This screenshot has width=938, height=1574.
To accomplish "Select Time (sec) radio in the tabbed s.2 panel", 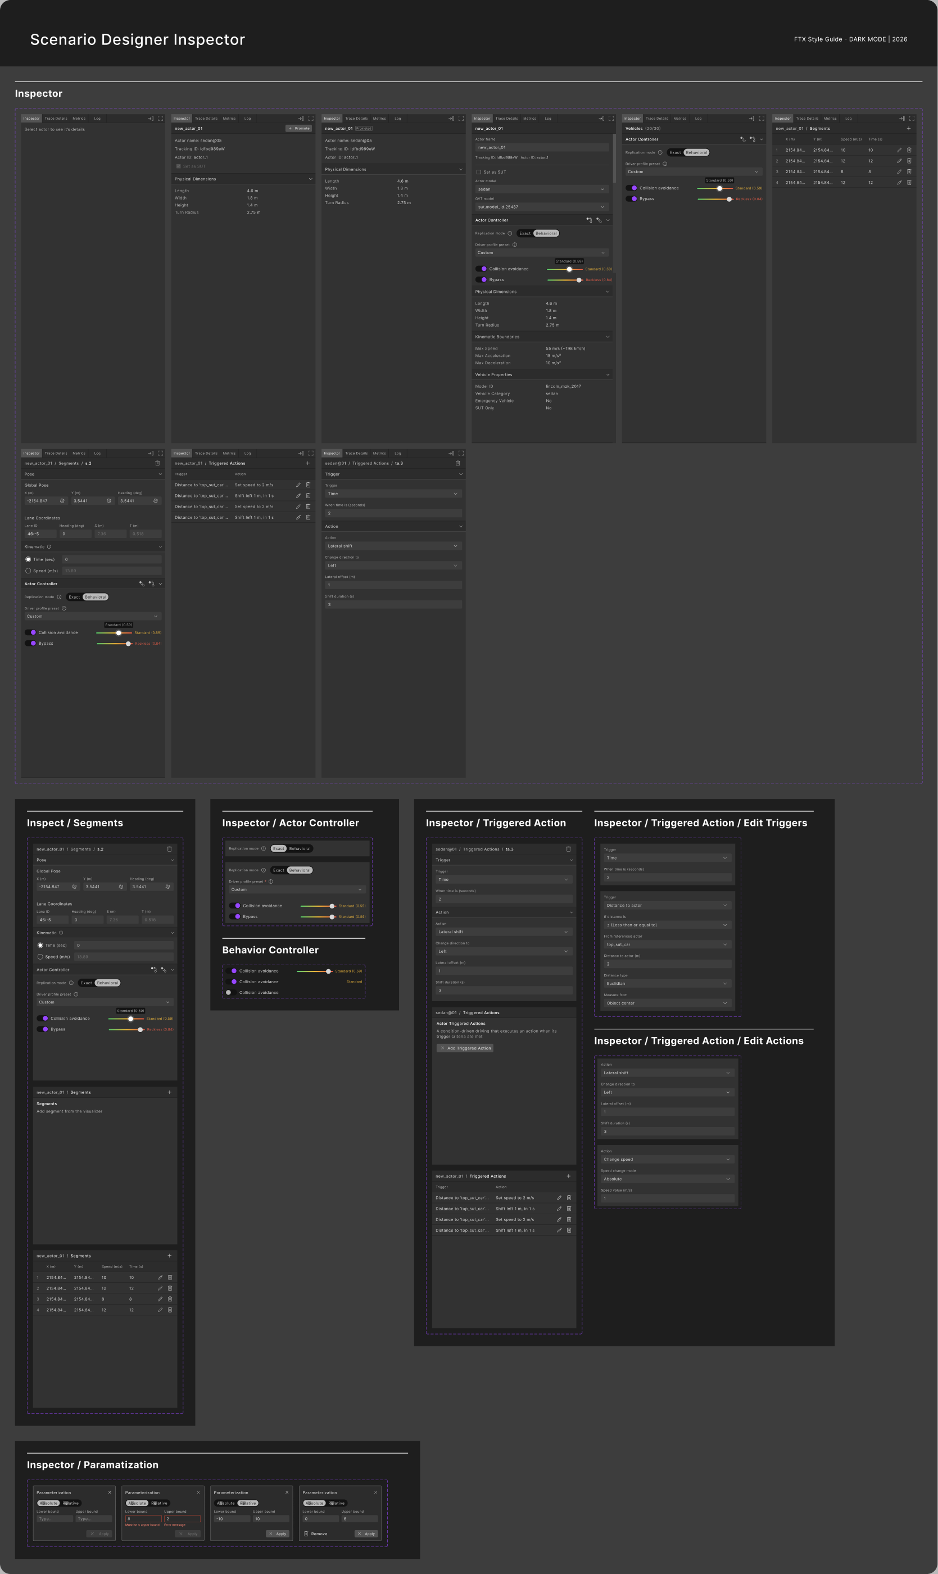I will 28,559.
